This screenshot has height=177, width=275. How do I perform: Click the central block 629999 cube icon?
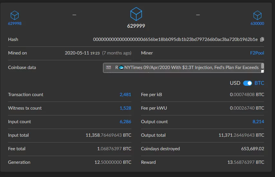tap(136, 14)
